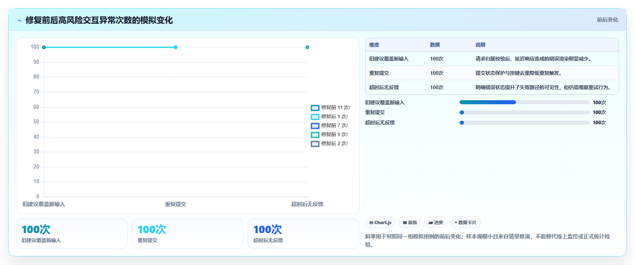Click the panel title 修复前后高风险交互异常次数的模拟变化

pos(99,20)
